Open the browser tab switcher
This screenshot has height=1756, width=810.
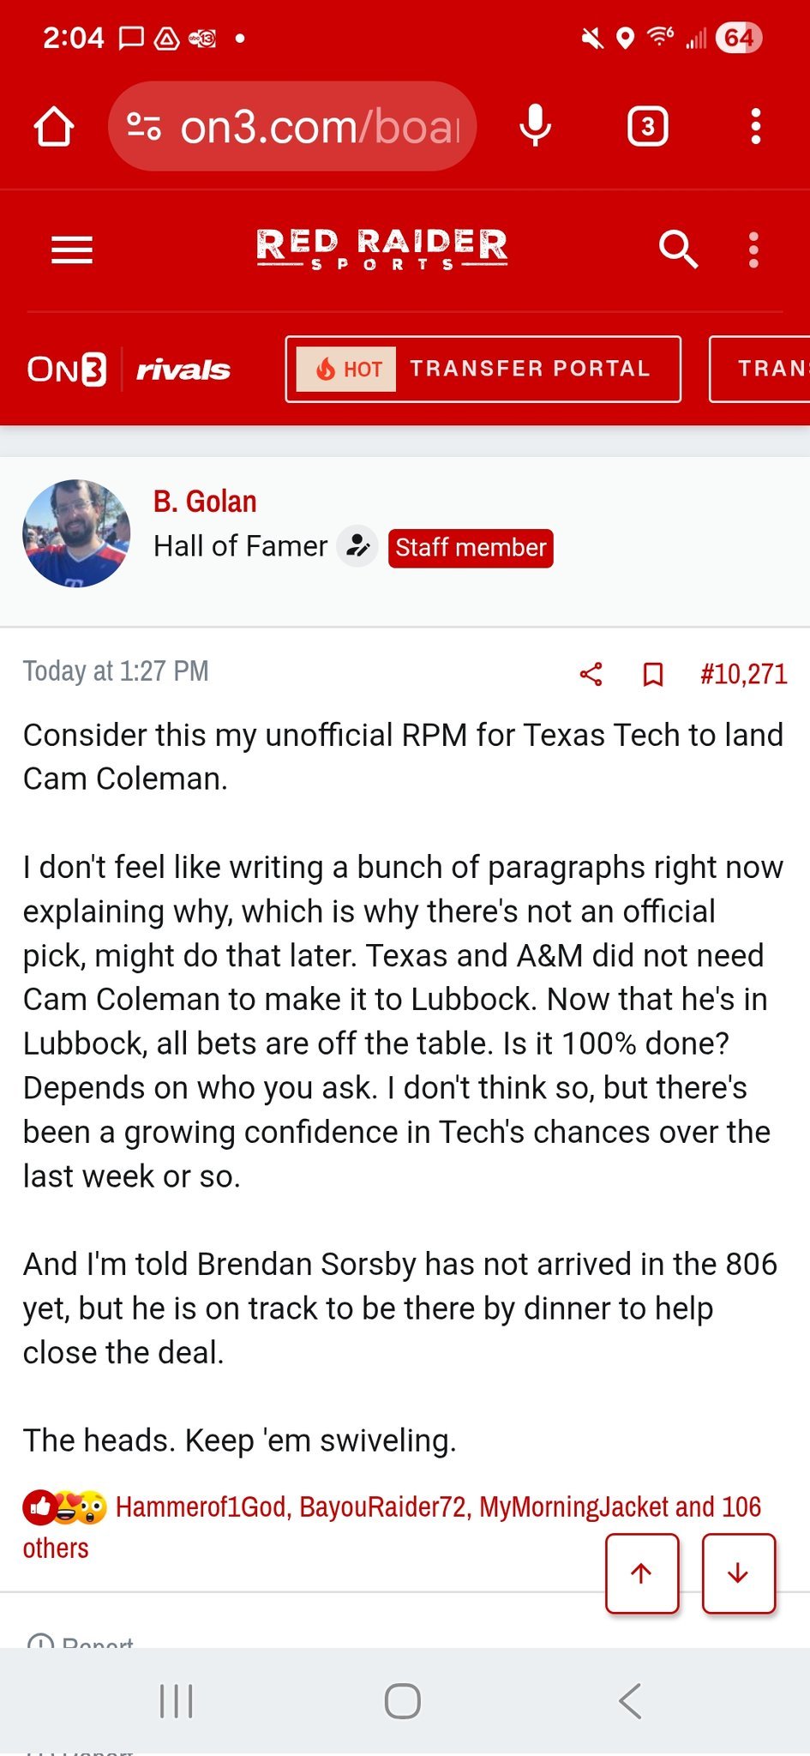tap(647, 127)
